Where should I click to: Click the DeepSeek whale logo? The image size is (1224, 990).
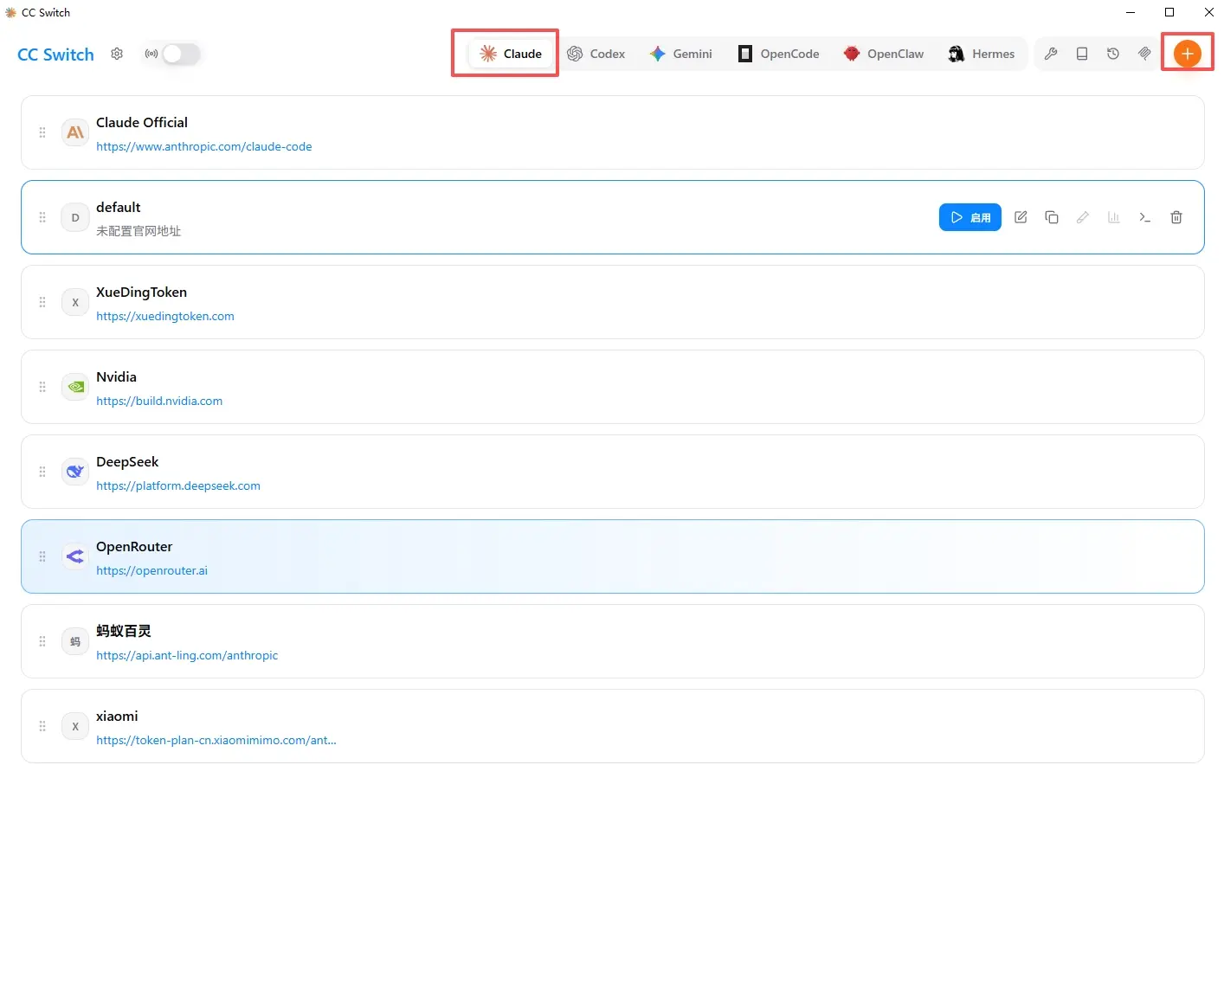click(75, 472)
